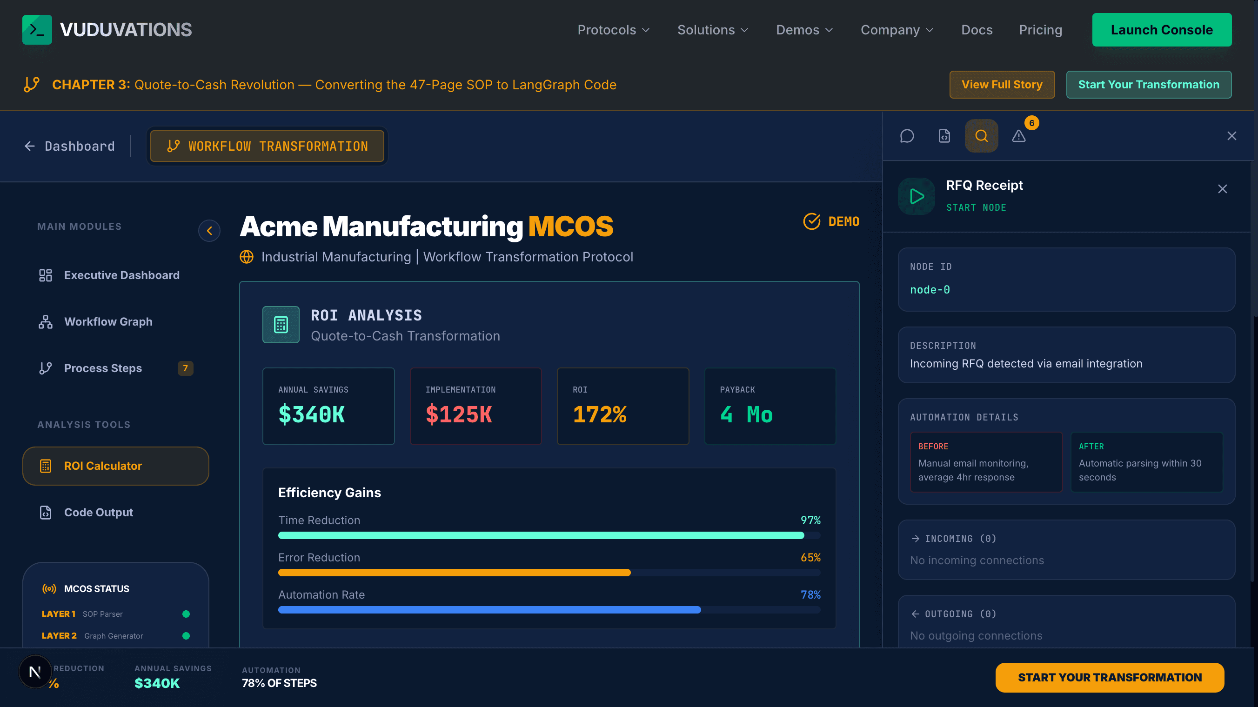Viewport: 1258px width, 707px height.
Task: Open Executive Dashboard module
Action: tap(116, 275)
